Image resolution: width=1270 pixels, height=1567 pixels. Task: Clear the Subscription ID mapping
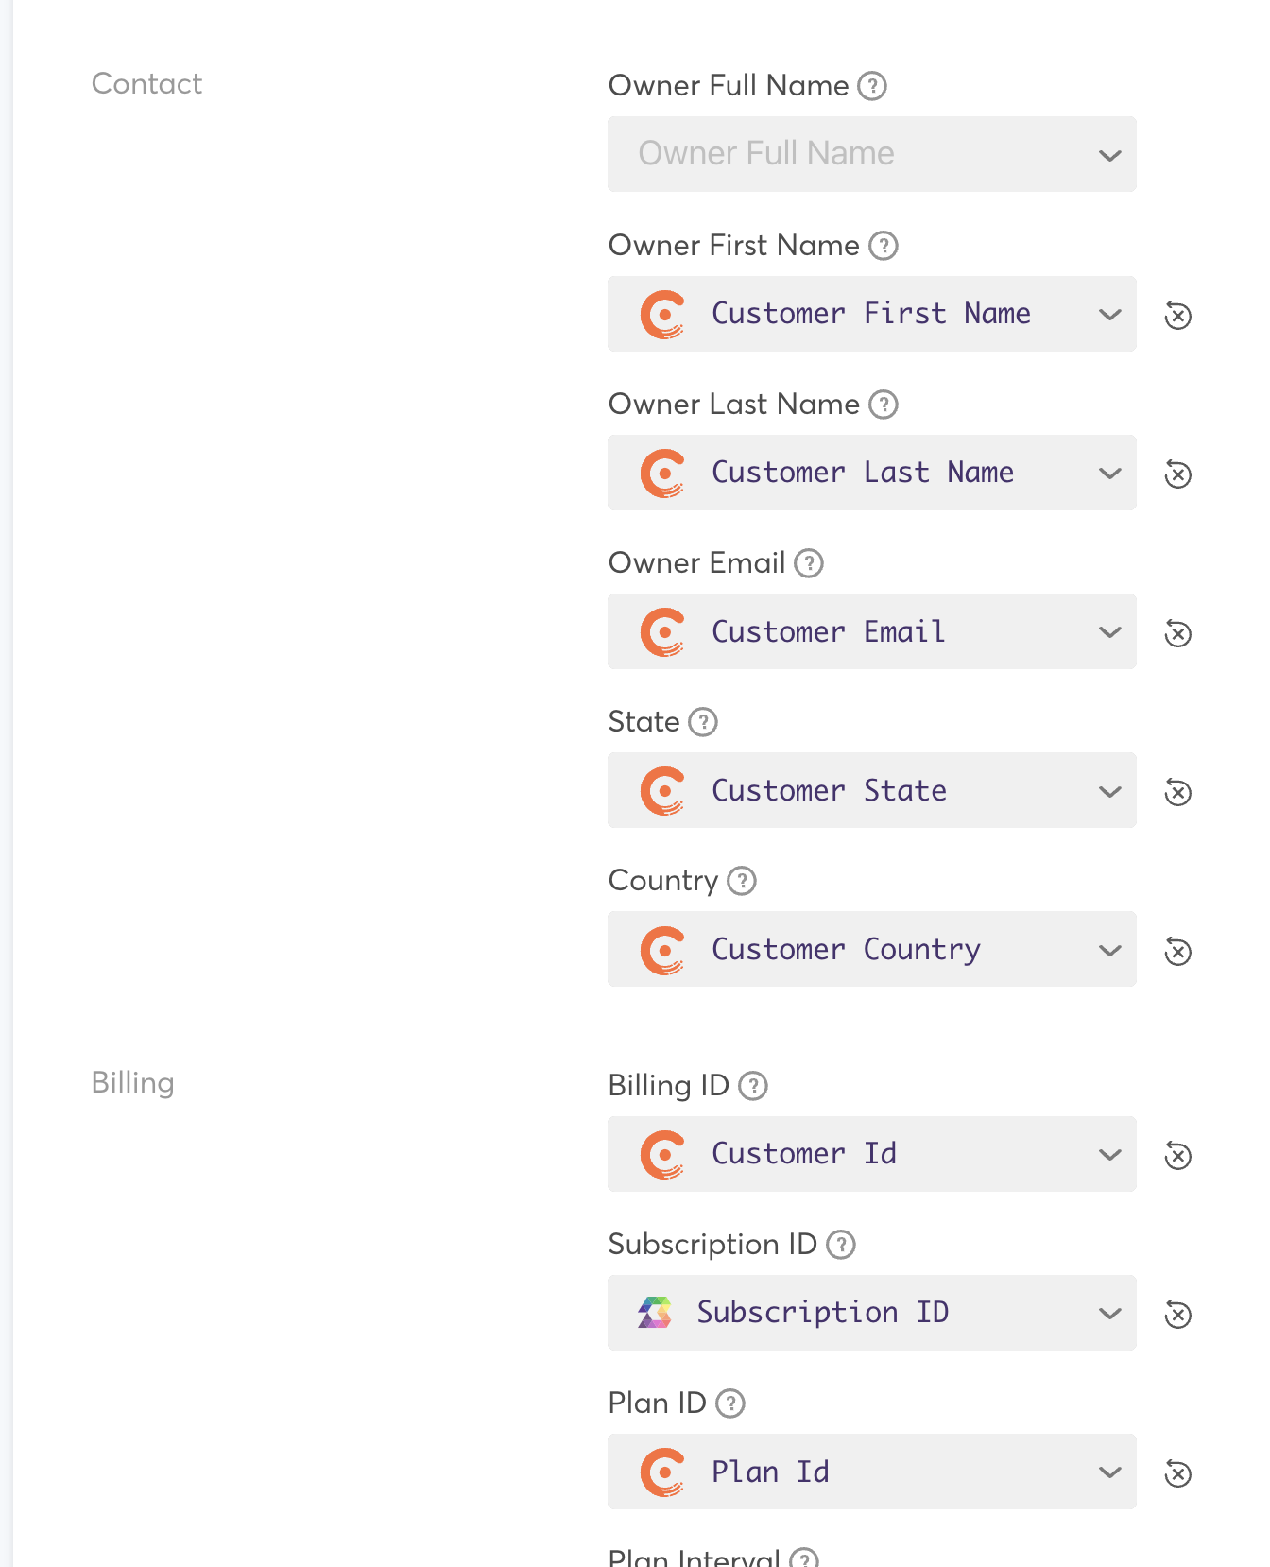coord(1177,1314)
